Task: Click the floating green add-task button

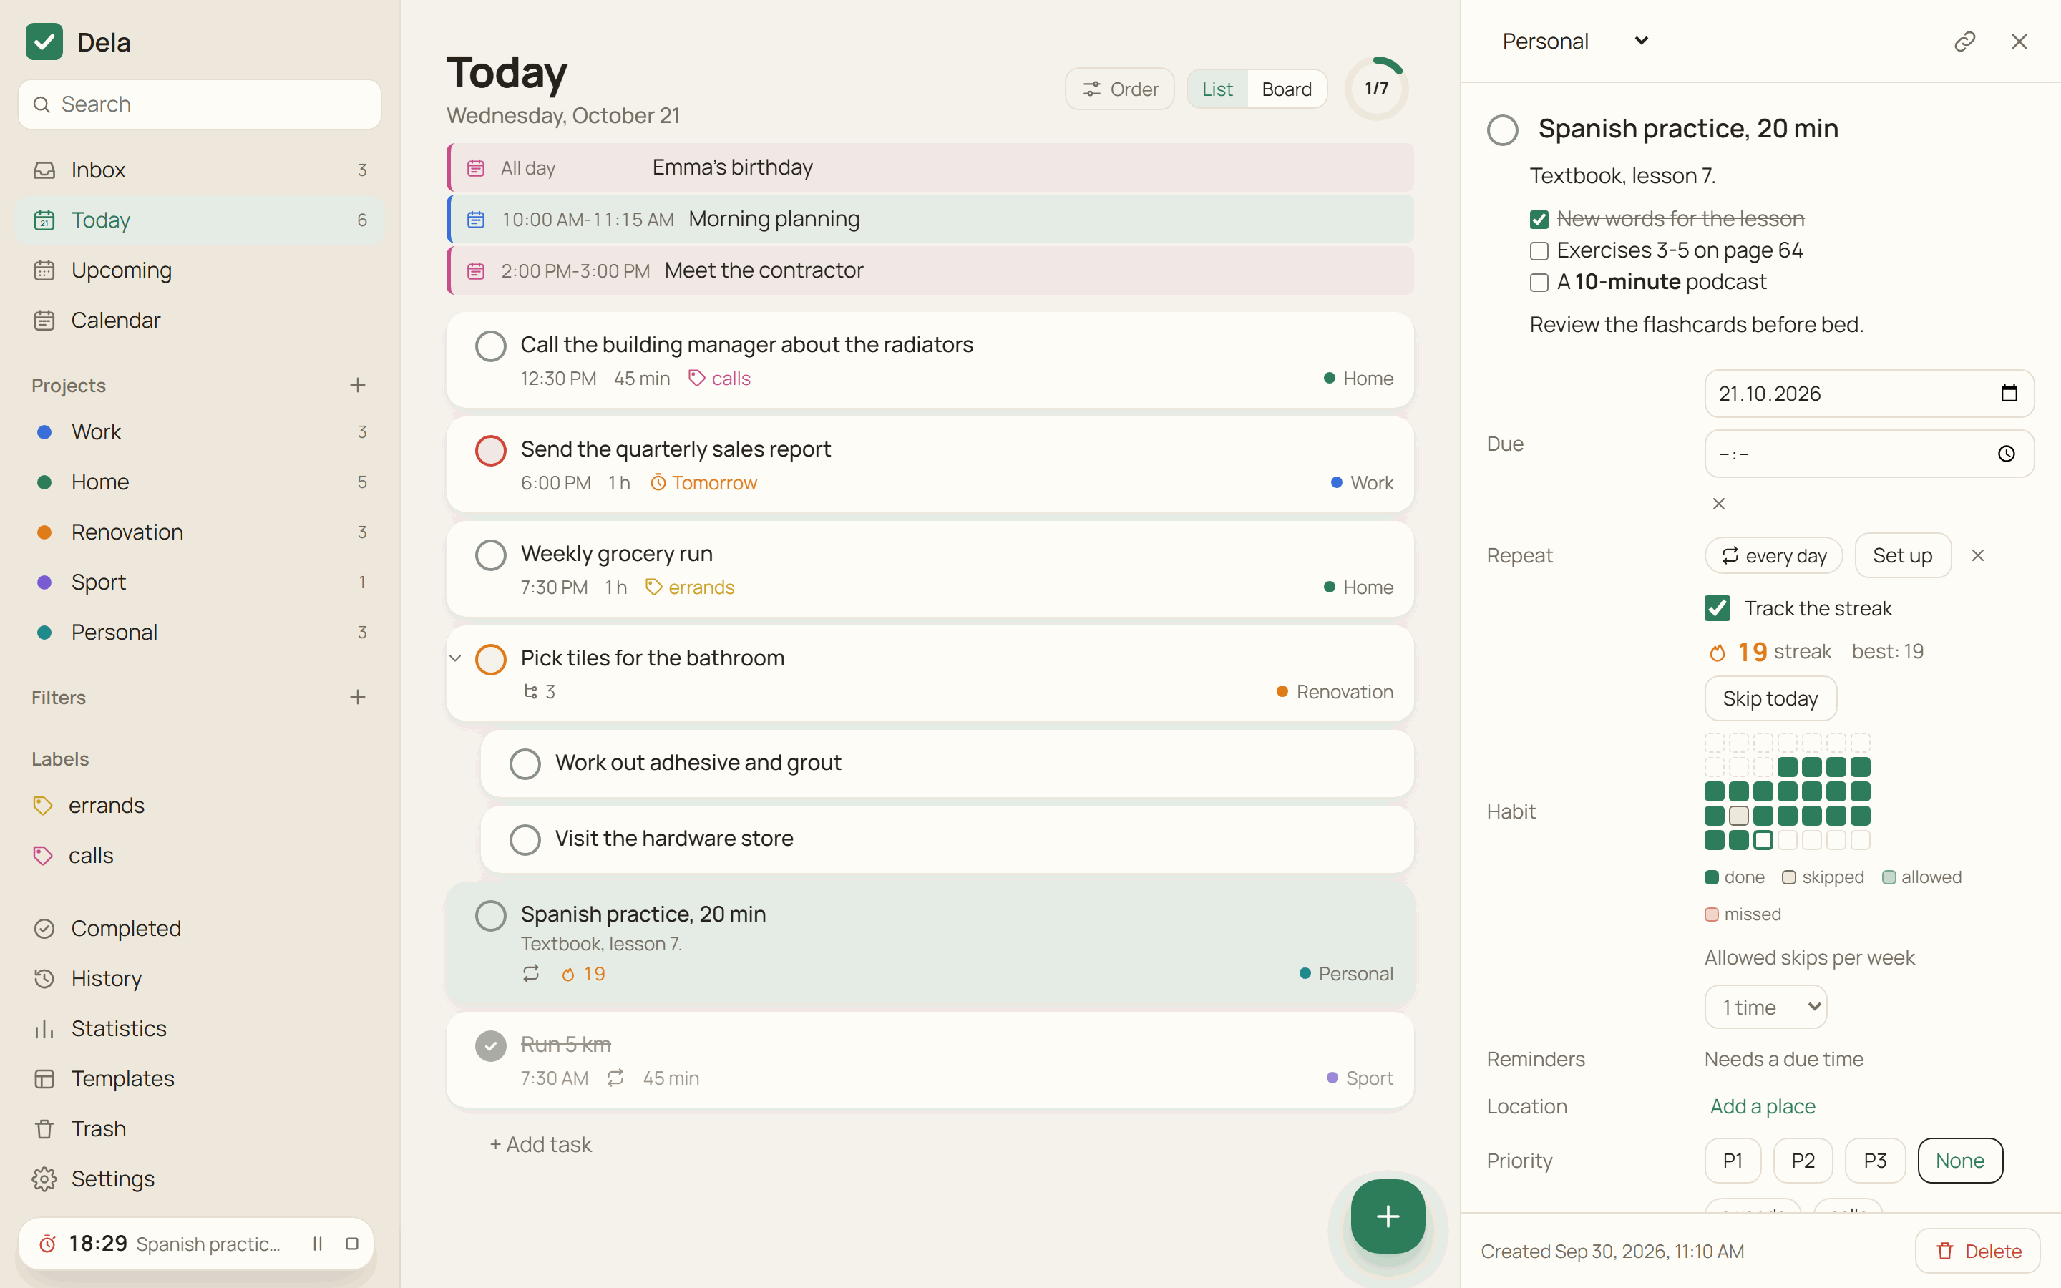Action: click(x=1388, y=1216)
